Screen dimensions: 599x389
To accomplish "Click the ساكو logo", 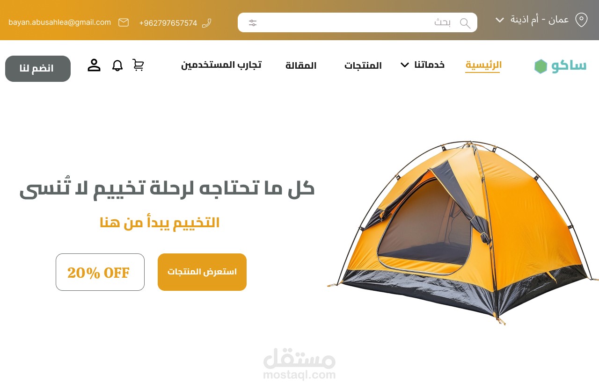I will click(x=560, y=66).
